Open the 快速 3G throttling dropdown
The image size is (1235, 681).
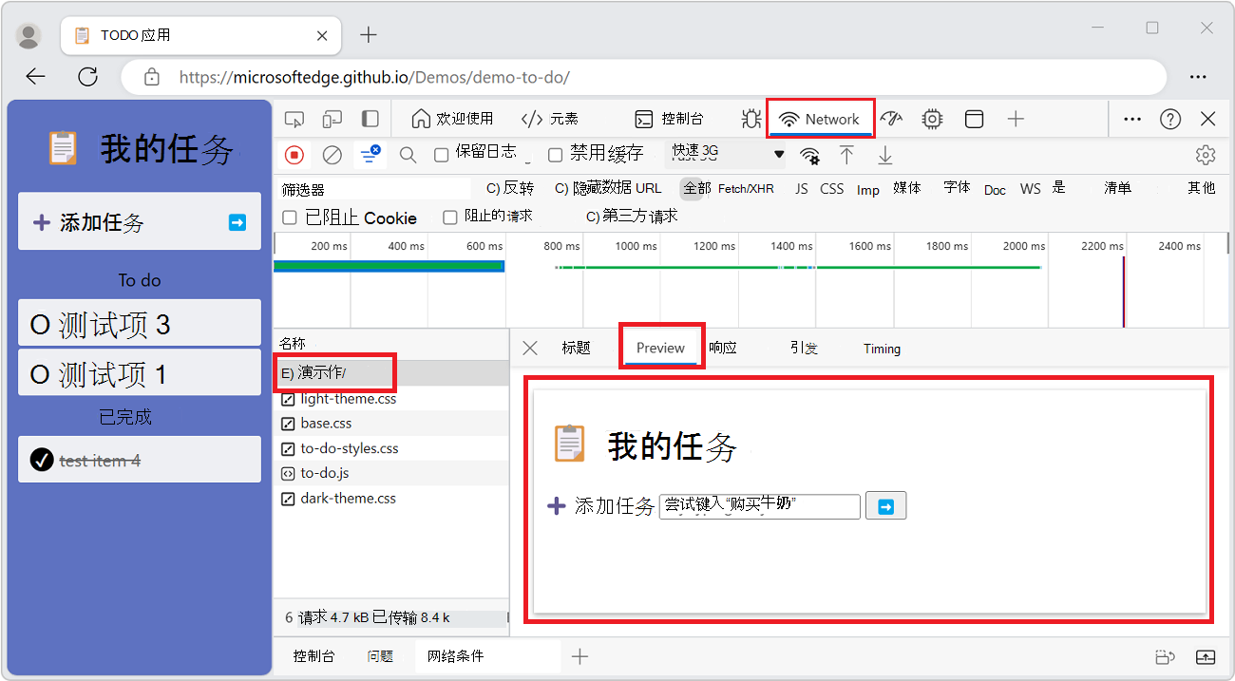tap(725, 153)
